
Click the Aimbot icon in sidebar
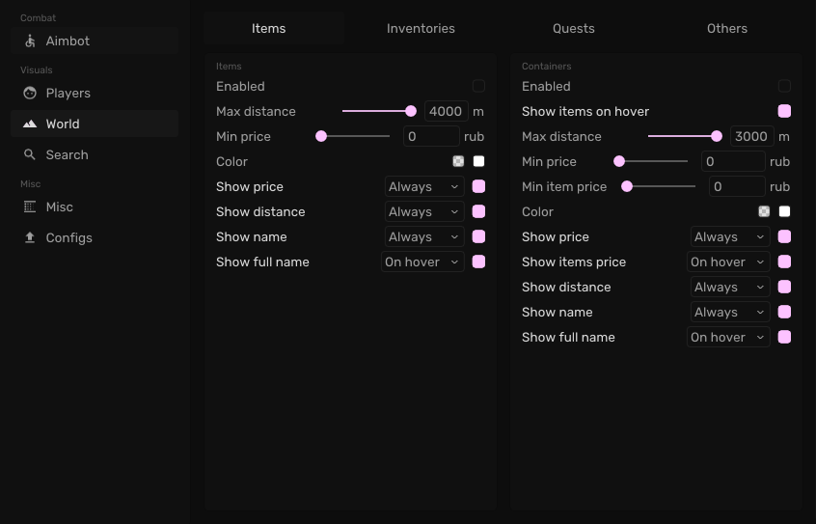[30, 41]
